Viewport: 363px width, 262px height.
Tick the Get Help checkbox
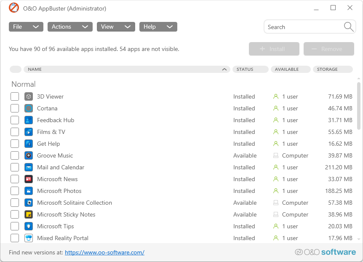[x=15, y=144]
